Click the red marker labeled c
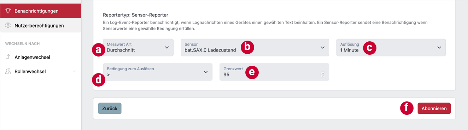The width and height of the screenshot is (468, 130). point(369,48)
